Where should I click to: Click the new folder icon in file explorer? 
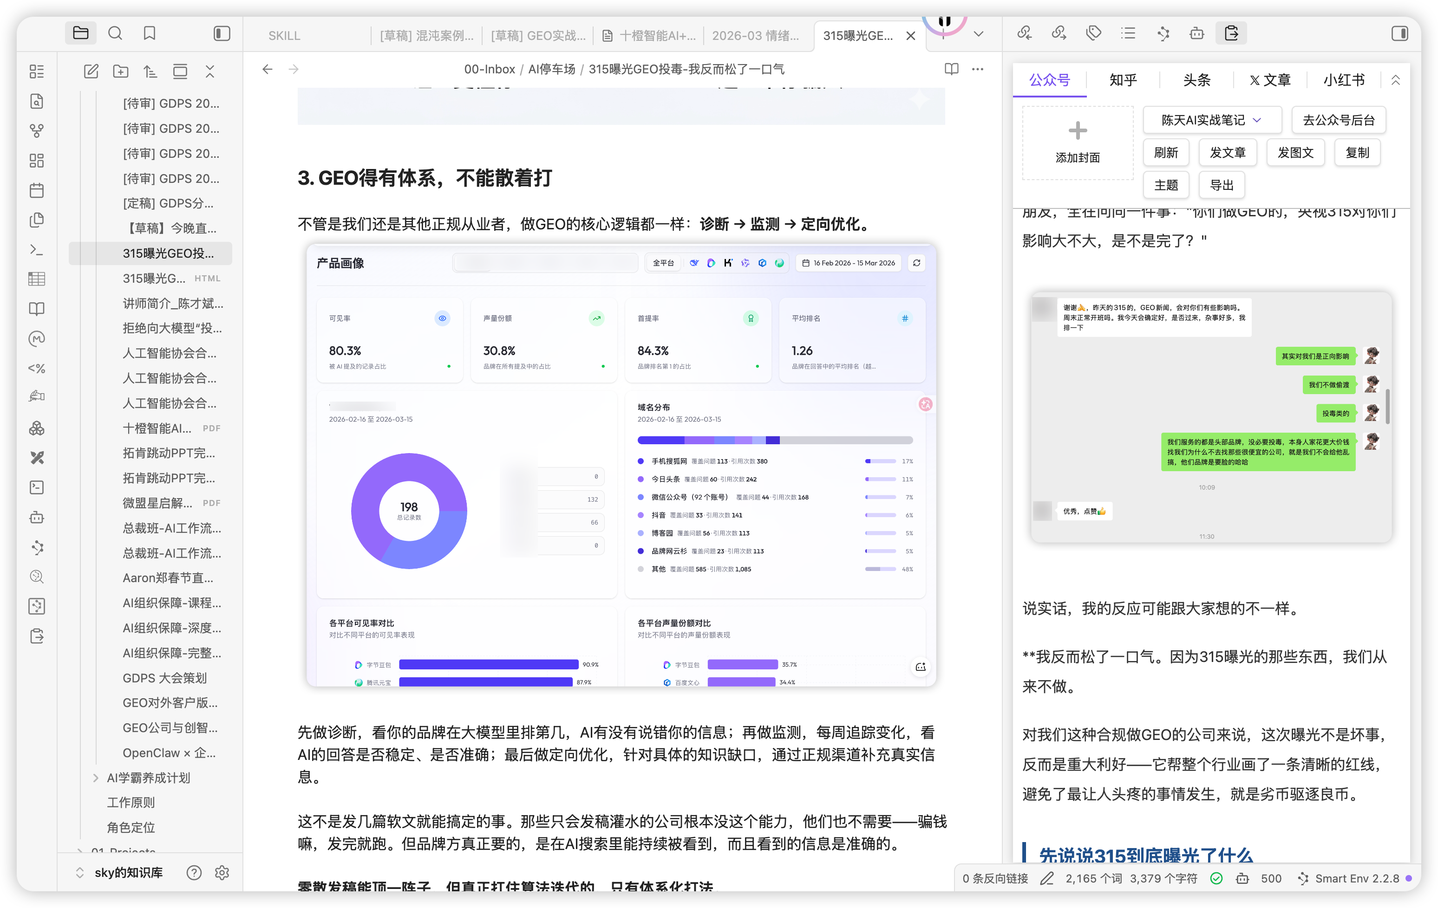[121, 71]
